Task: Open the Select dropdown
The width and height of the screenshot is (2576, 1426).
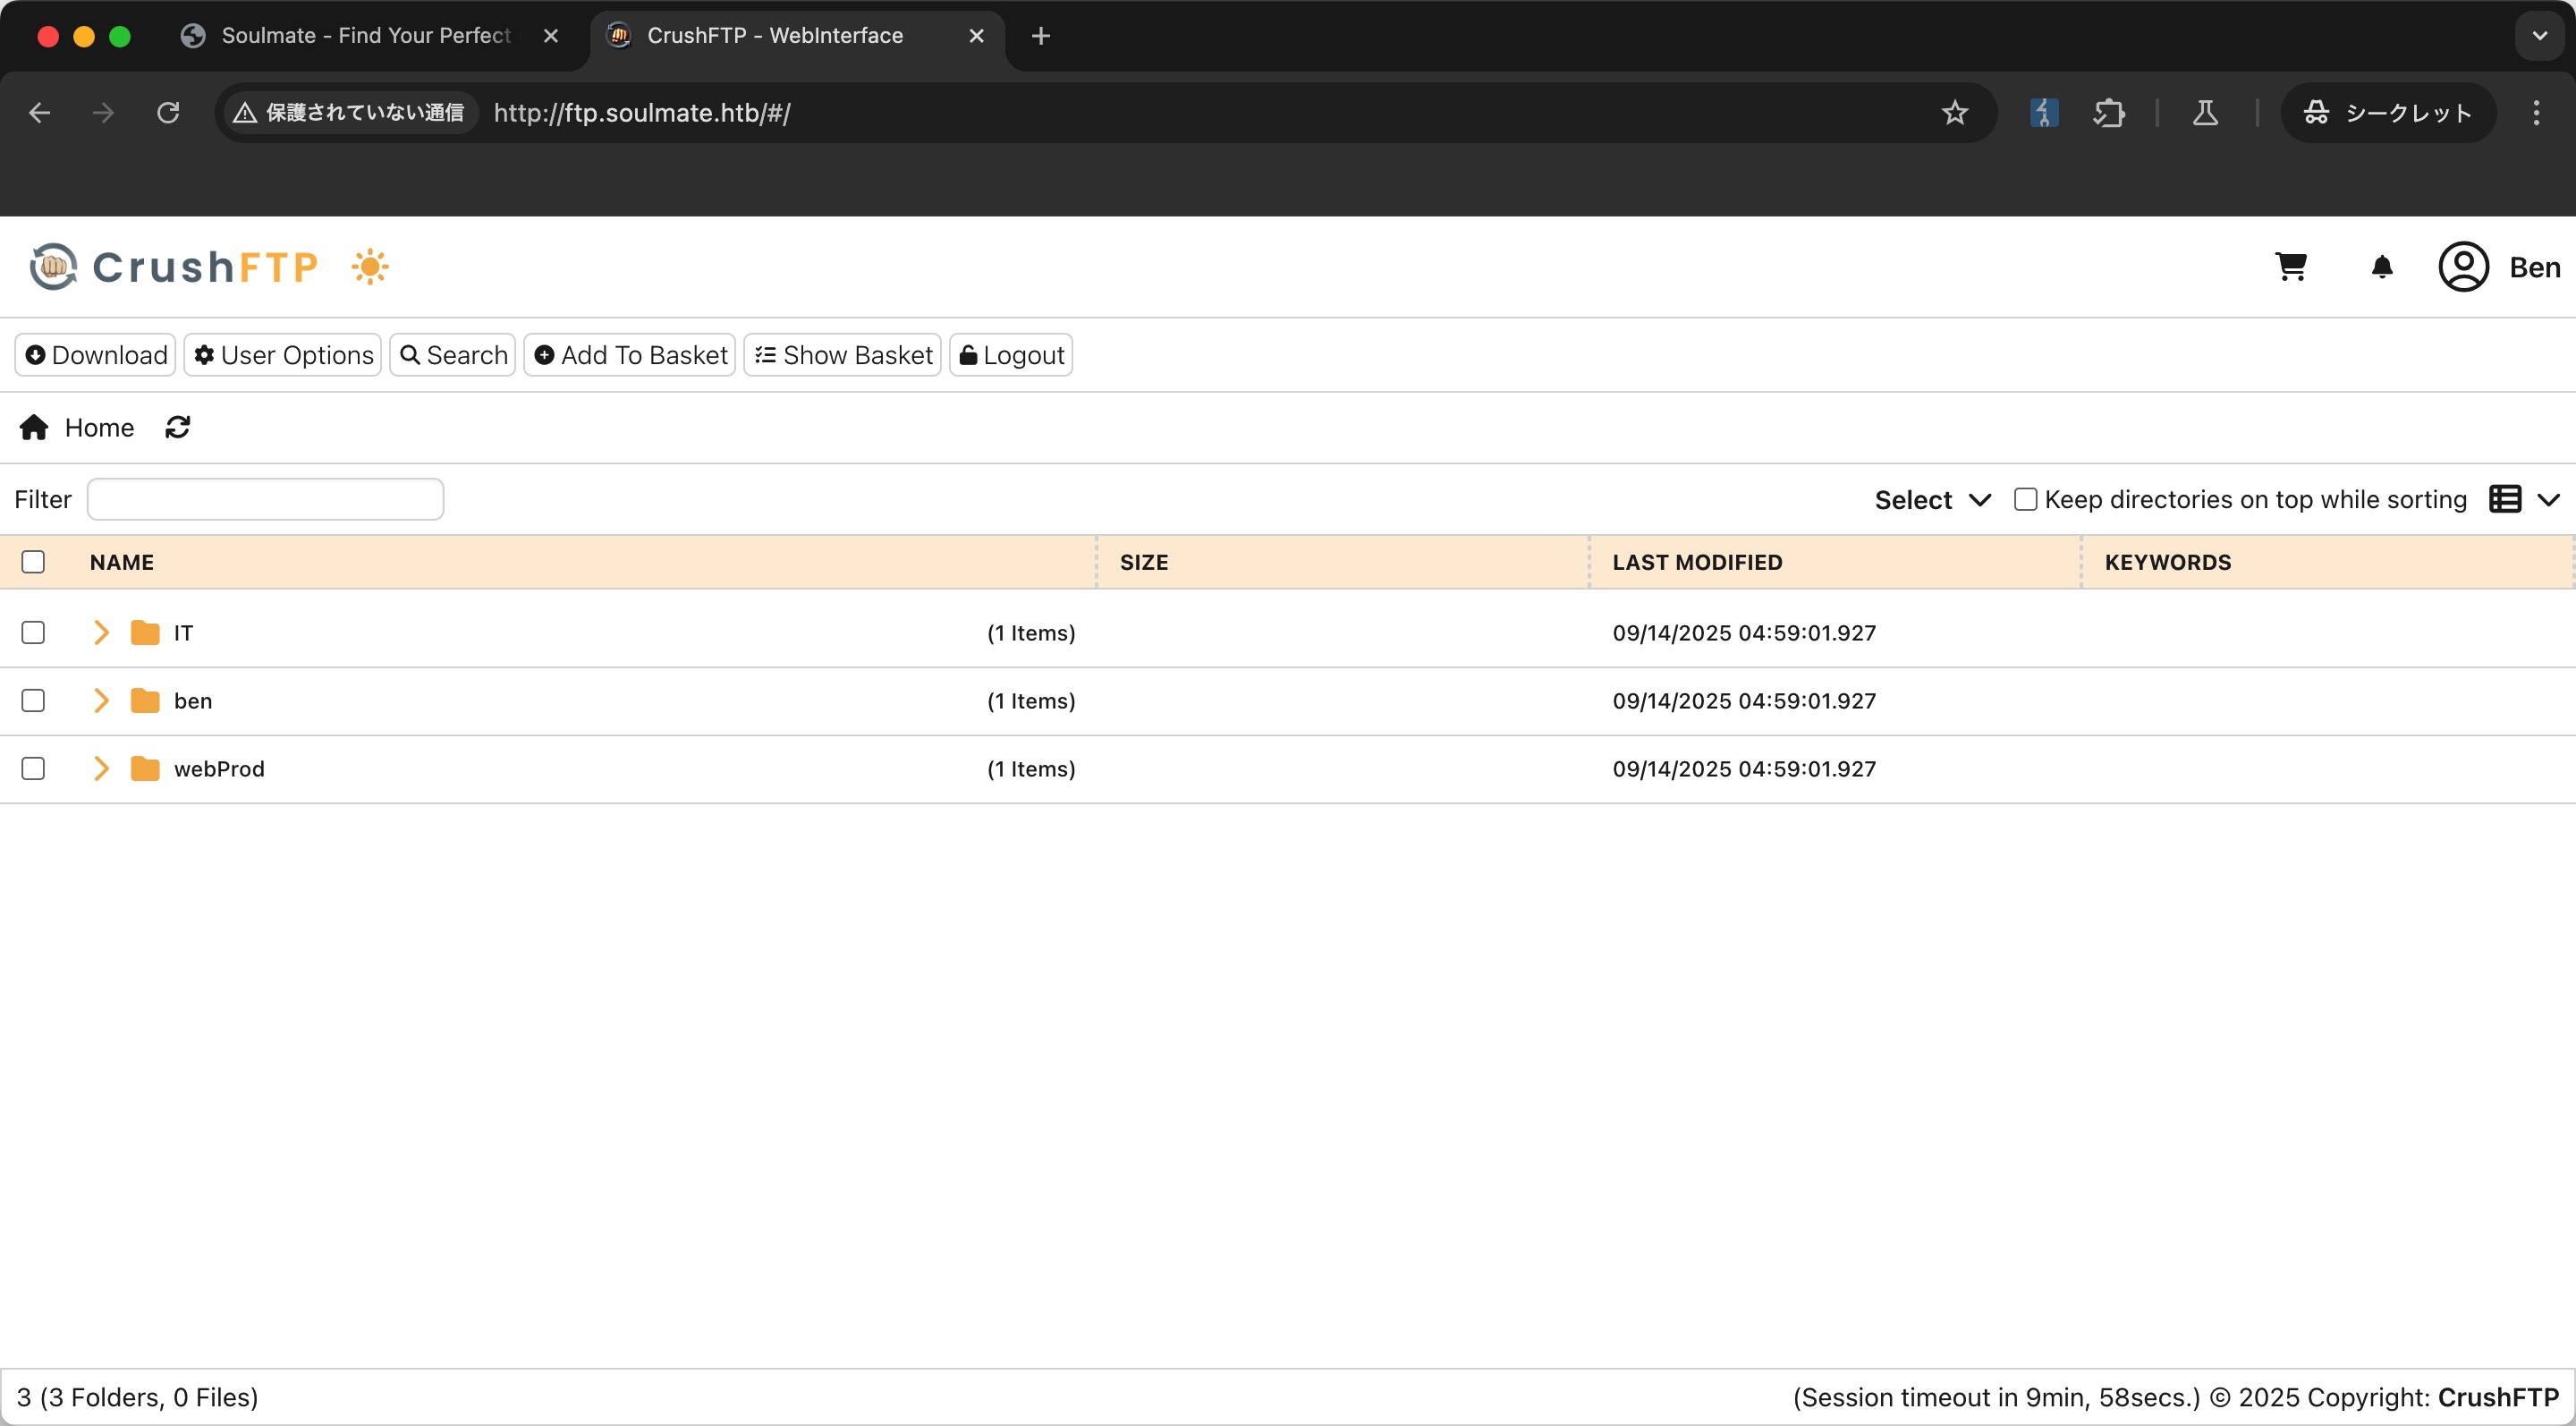Action: 1932,500
